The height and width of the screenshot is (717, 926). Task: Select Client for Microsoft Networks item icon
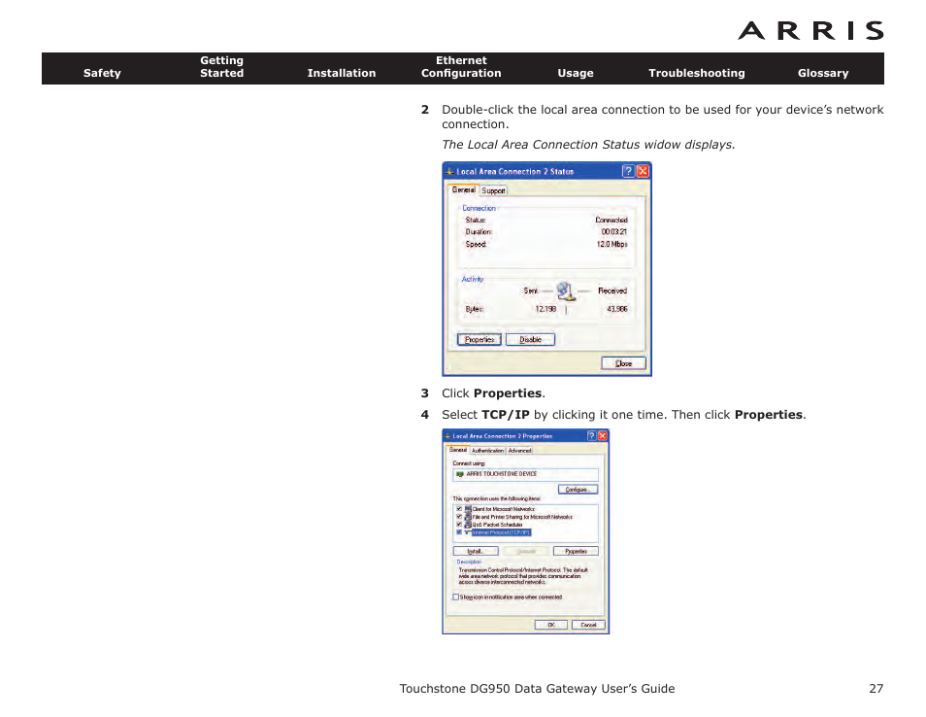pyautogui.click(x=467, y=508)
